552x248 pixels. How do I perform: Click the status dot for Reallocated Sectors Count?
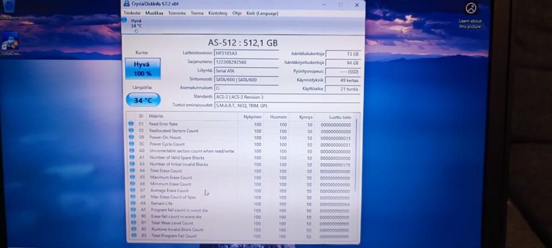(x=131, y=130)
